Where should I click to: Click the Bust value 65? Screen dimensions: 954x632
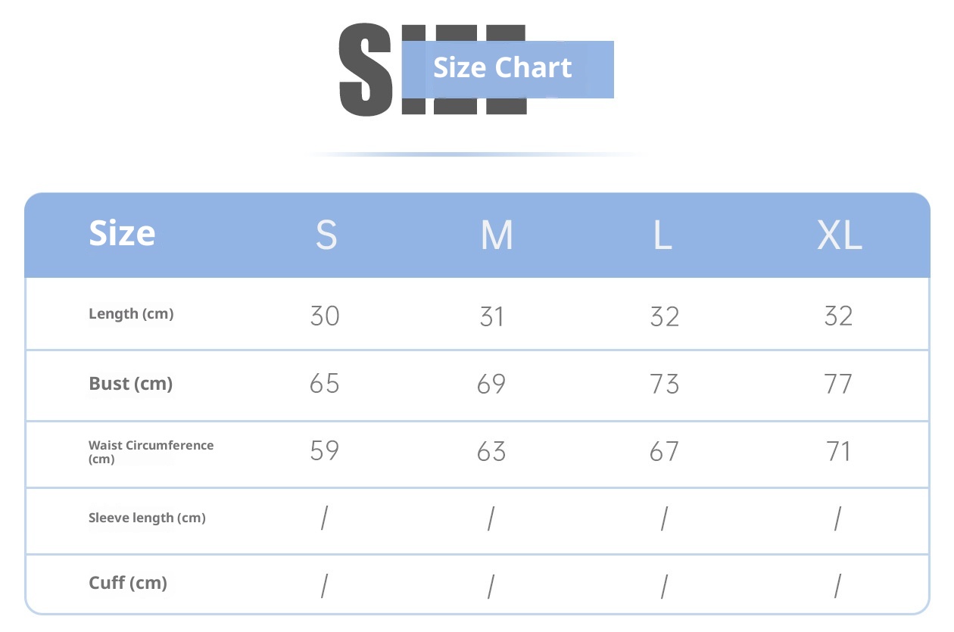pos(325,384)
